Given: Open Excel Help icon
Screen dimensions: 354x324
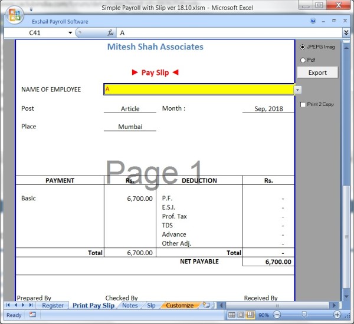Looking at the screenshot, I should [313, 21].
